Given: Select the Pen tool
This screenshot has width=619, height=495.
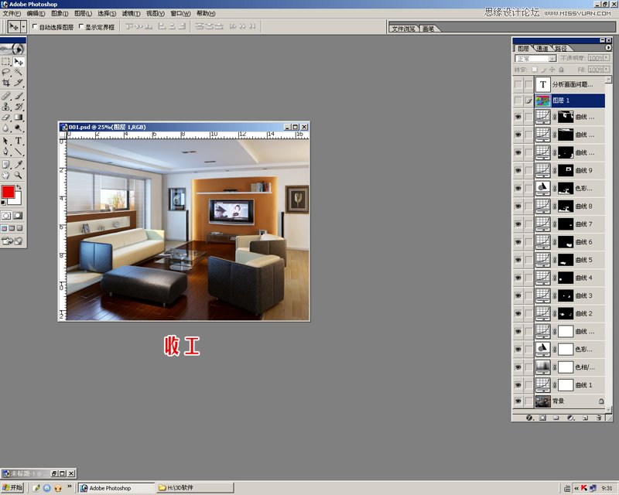Looking at the screenshot, I should 6,151.
